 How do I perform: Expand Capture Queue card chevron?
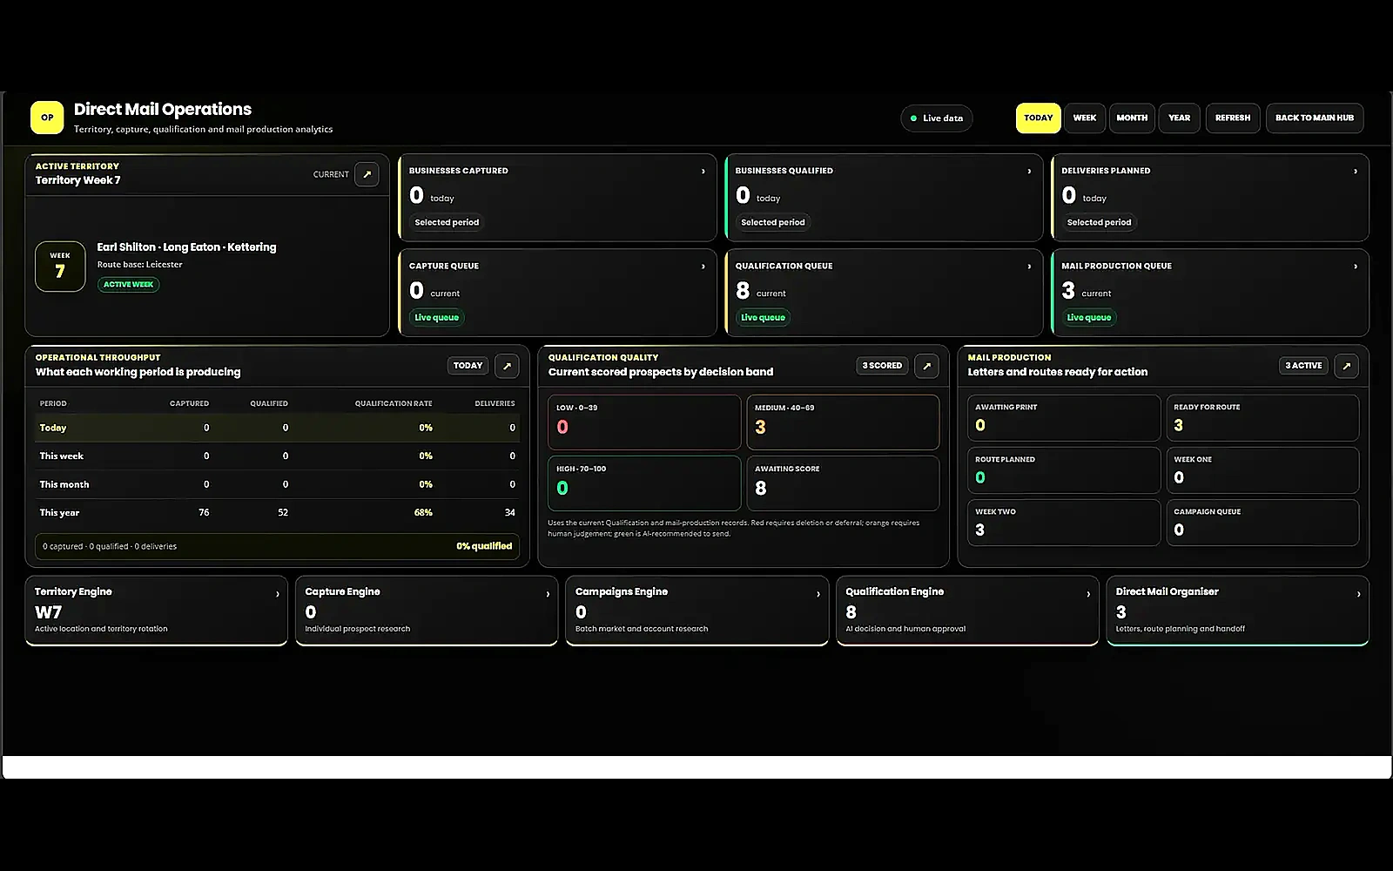pos(703,267)
